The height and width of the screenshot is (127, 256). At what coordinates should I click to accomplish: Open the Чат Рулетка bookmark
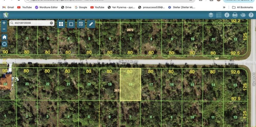121,8
